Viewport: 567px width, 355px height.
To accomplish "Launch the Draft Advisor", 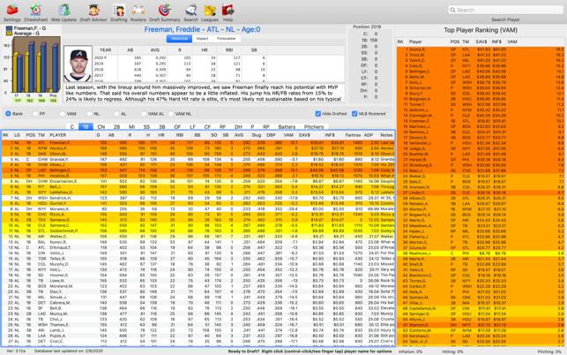I will pyautogui.click(x=93, y=11).
